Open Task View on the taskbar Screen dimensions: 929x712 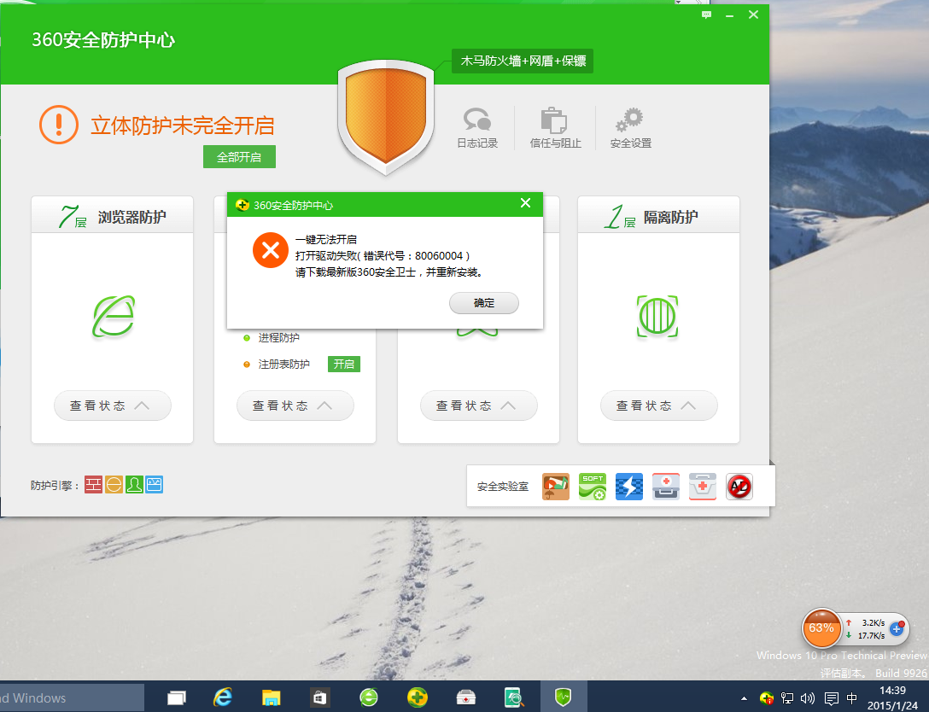point(176,697)
